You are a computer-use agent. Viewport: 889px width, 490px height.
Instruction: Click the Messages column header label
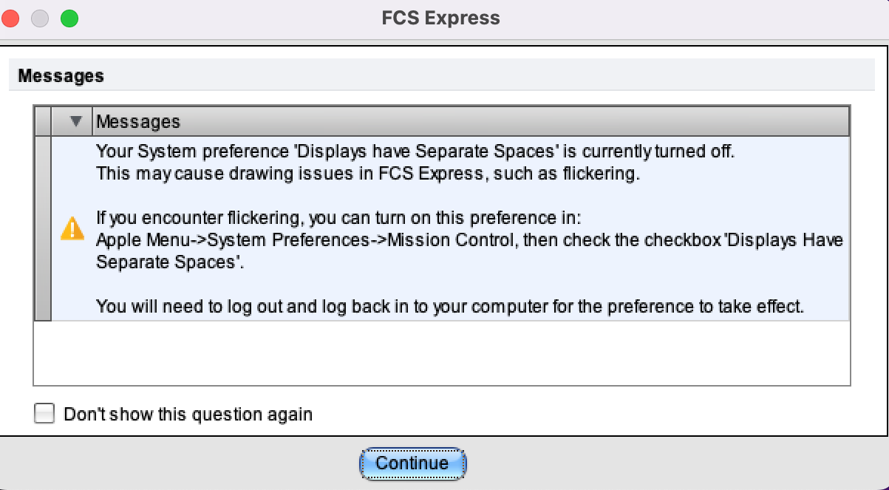[138, 121]
